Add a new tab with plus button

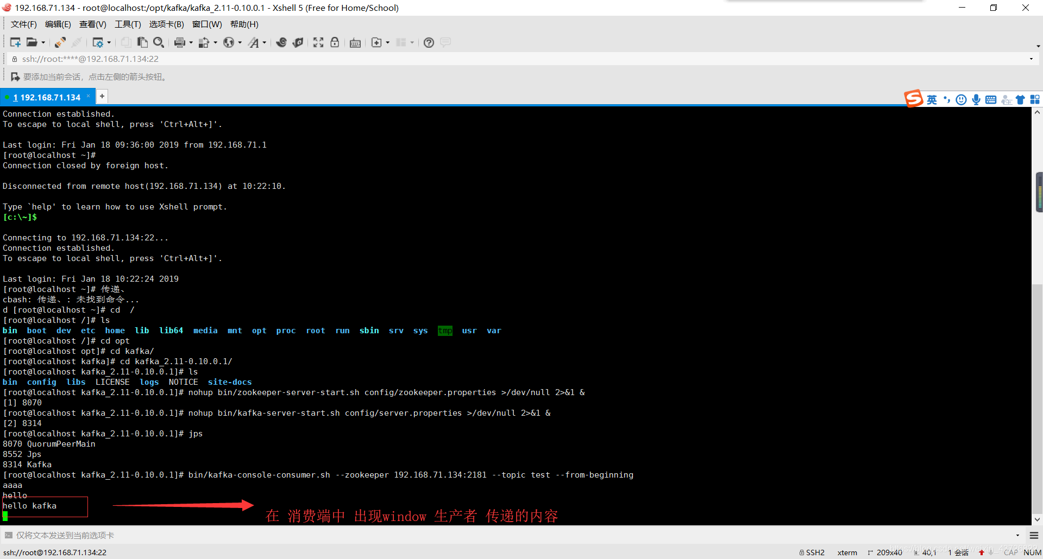coord(102,96)
